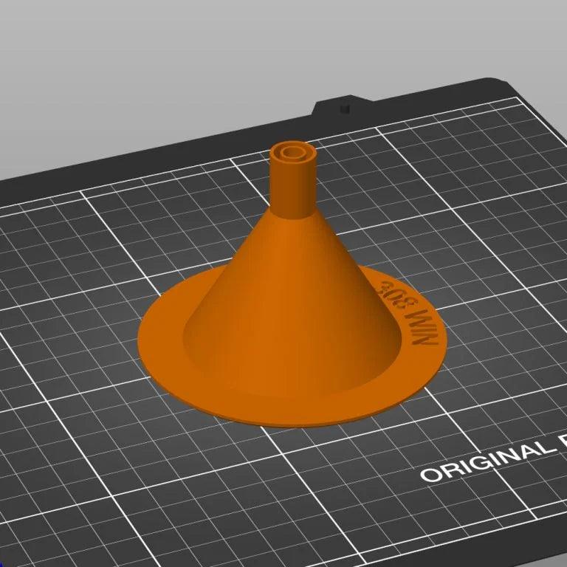The height and width of the screenshot is (567, 567).
Task: Click the front edge of the funnel flange
Action: click(288, 421)
